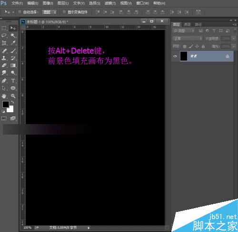Toggle Quick Mask mode
The width and height of the screenshot is (238, 232).
4,118
